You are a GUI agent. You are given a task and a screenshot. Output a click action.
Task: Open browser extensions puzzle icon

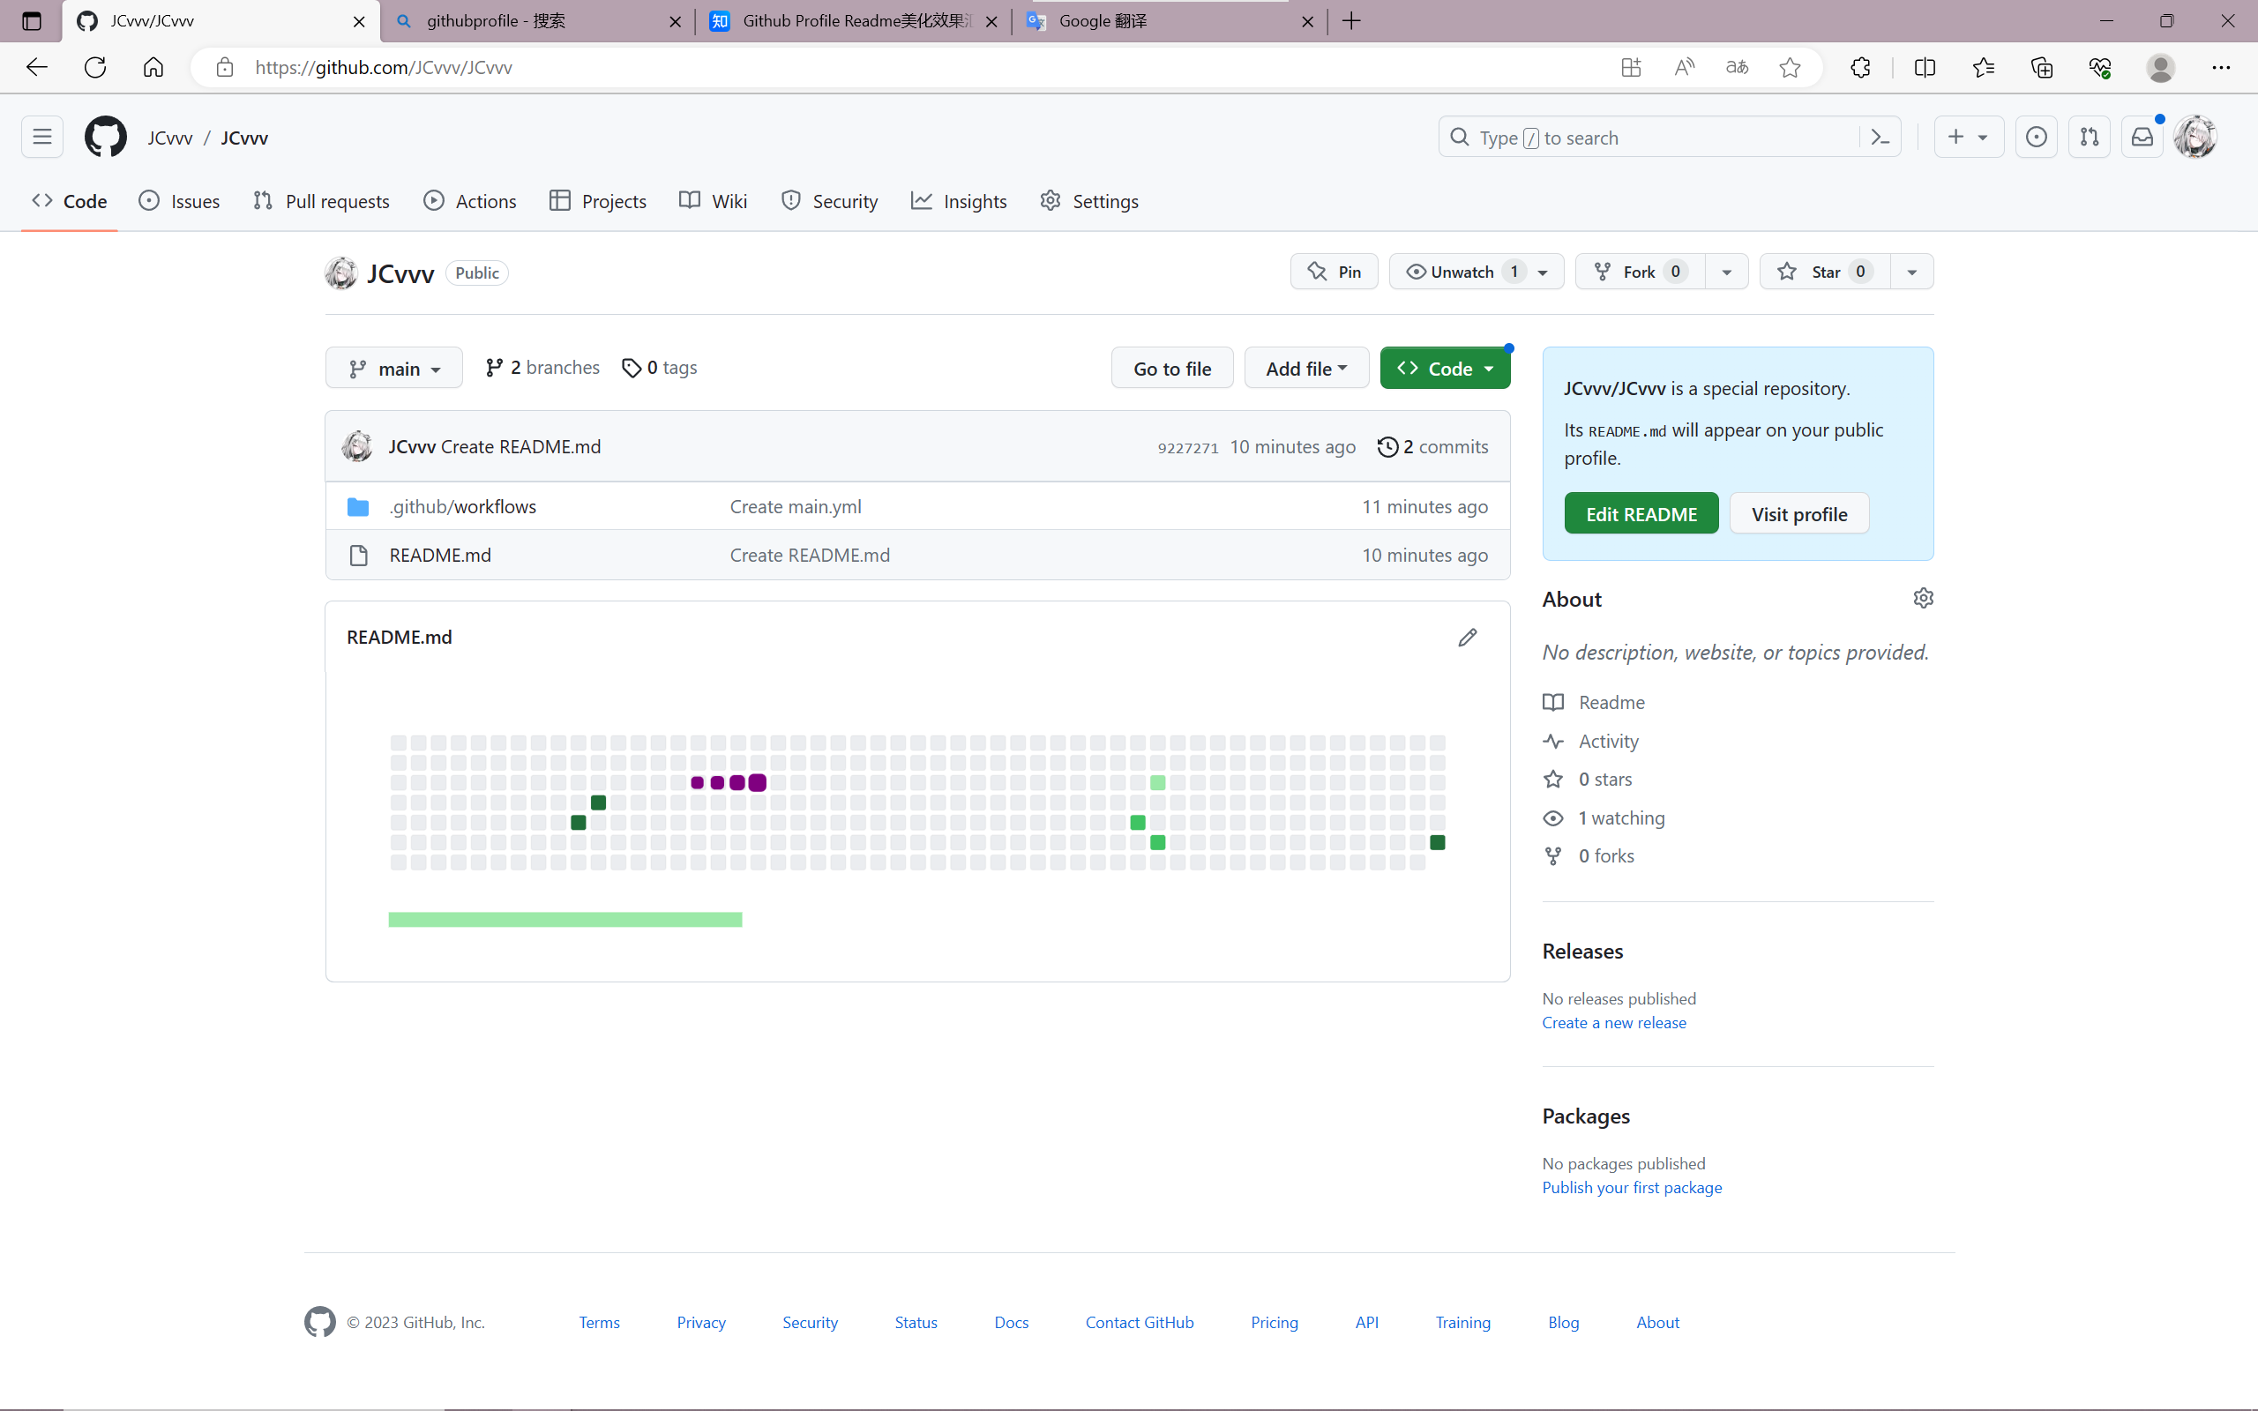click(1860, 67)
